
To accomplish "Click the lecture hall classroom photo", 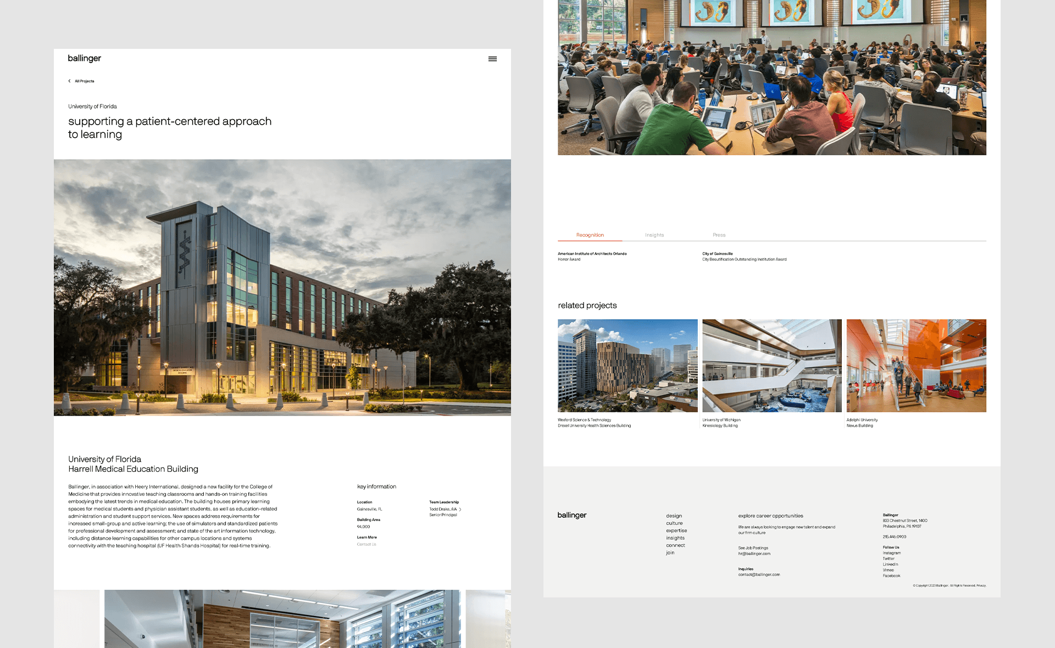I will [772, 77].
